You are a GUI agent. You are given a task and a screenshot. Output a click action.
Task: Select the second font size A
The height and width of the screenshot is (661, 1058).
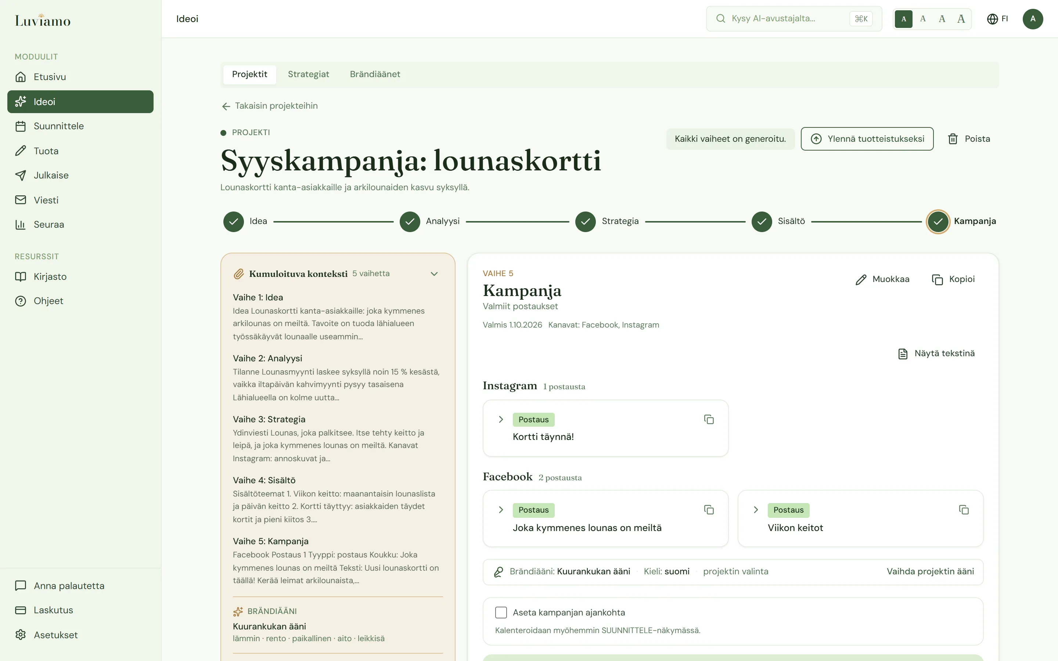tap(922, 19)
